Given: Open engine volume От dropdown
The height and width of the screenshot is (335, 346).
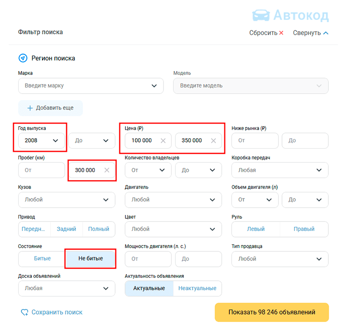Looking at the screenshot, I should pyautogui.click(x=255, y=200).
